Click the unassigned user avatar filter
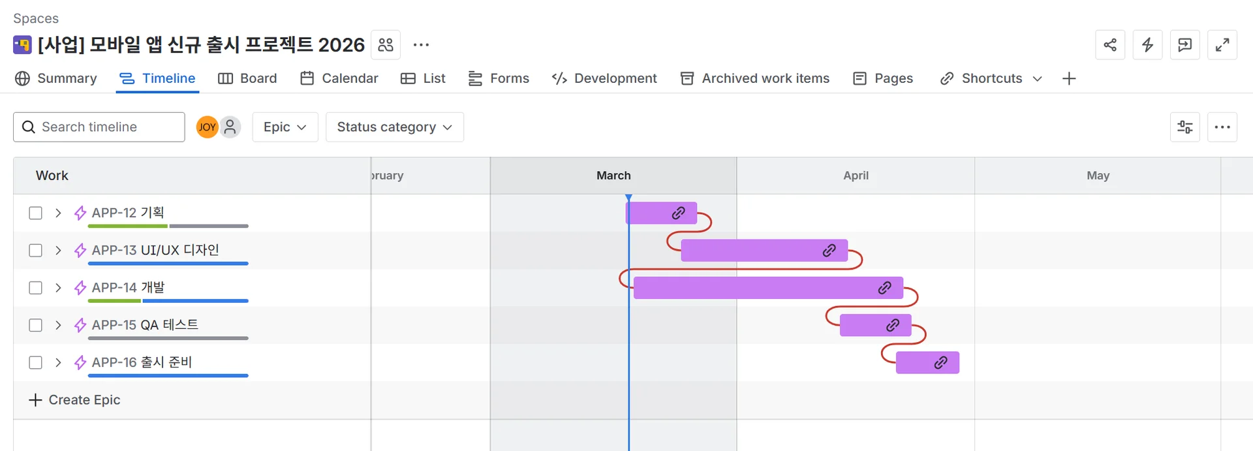The width and height of the screenshot is (1253, 451). point(230,127)
